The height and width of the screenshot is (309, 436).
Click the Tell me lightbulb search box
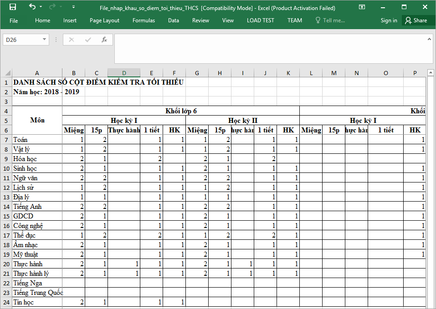330,20
